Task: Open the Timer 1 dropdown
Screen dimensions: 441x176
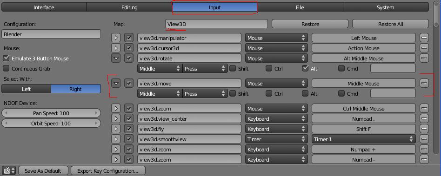Action: point(363,139)
